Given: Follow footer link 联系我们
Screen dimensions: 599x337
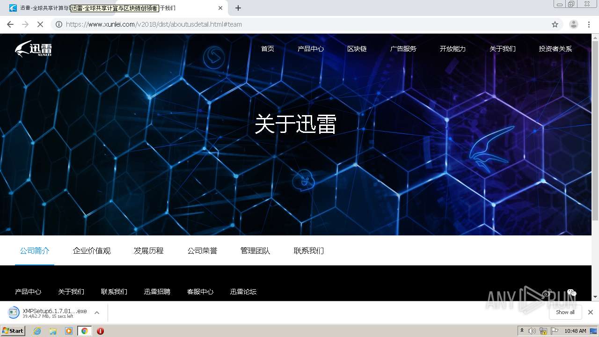Looking at the screenshot, I should [114, 292].
